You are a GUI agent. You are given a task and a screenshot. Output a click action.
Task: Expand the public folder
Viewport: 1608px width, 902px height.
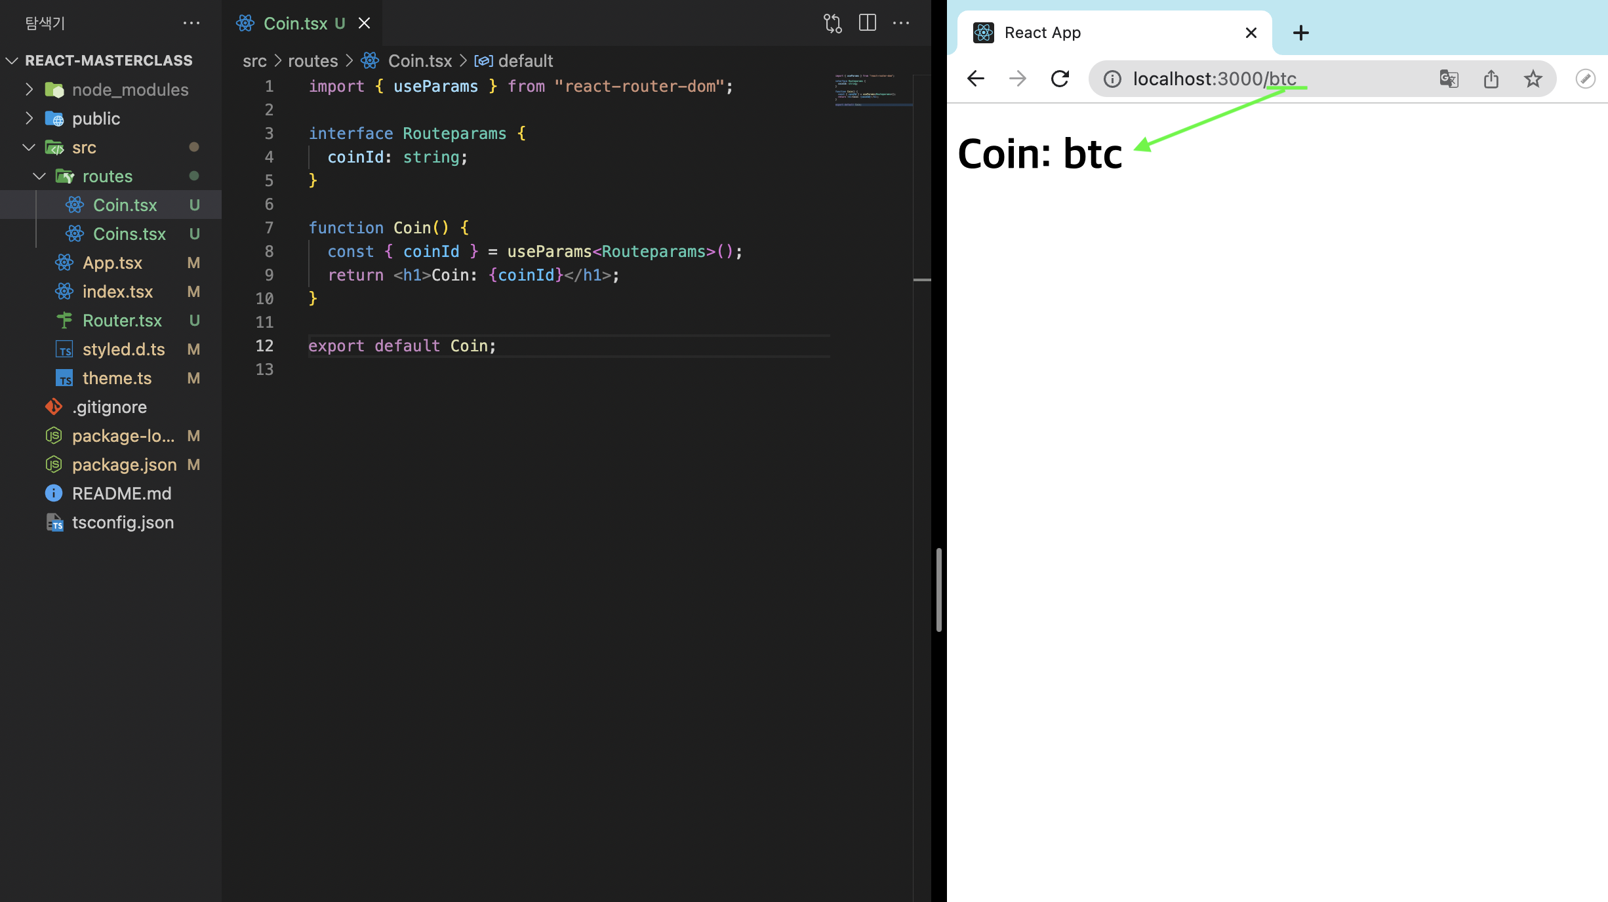(96, 119)
